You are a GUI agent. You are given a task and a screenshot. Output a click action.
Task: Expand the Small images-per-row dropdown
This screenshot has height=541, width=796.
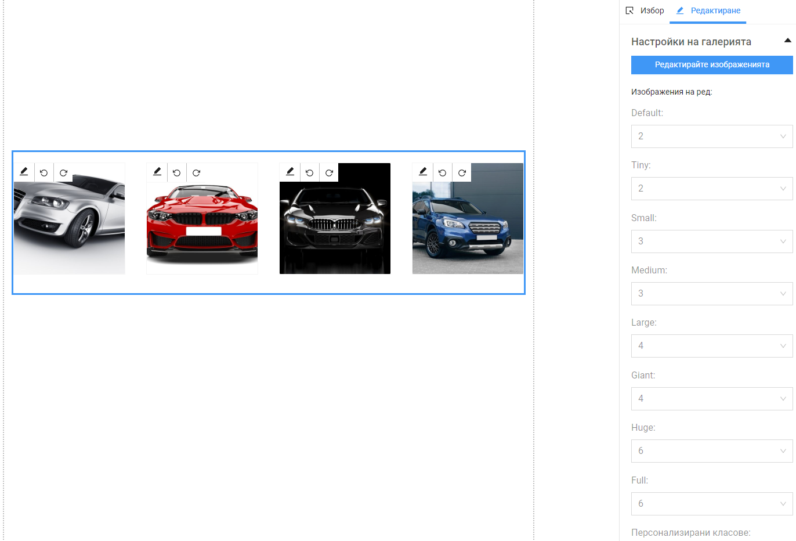point(711,241)
